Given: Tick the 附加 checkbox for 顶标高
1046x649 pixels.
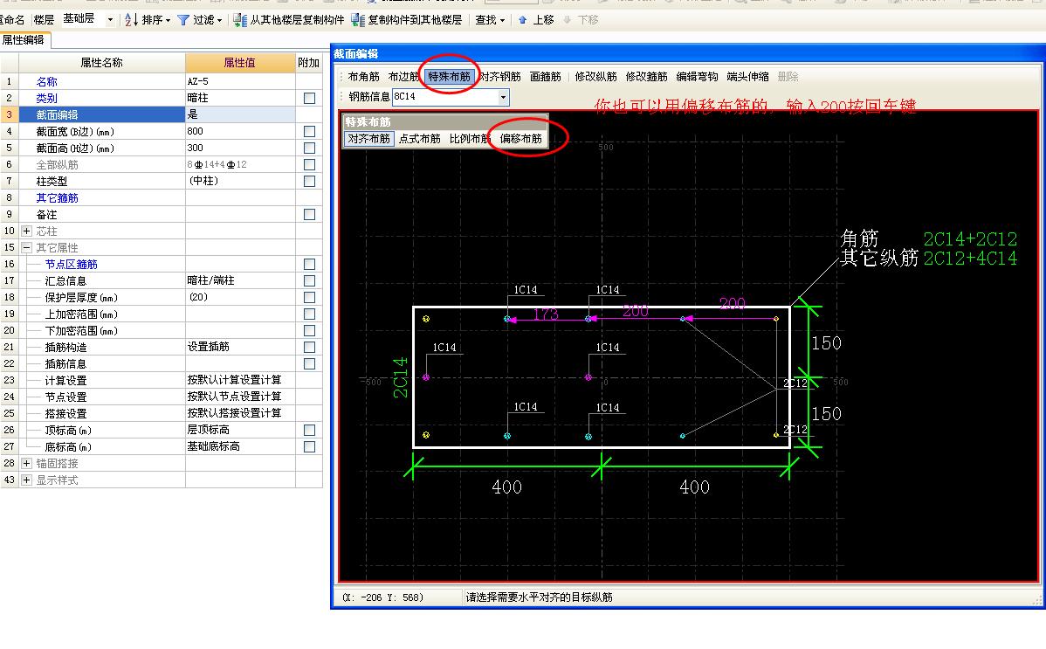Looking at the screenshot, I should (310, 430).
